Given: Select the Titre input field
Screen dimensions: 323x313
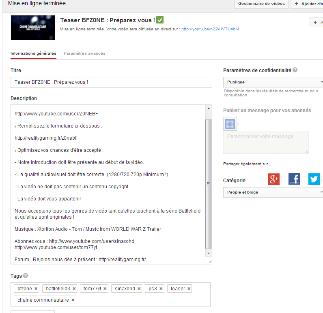Looking at the screenshot, I should click(111, 82).
